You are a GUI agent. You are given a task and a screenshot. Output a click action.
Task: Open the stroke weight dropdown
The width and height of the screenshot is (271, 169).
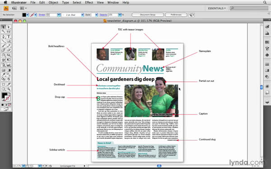(x=59, y=15)
